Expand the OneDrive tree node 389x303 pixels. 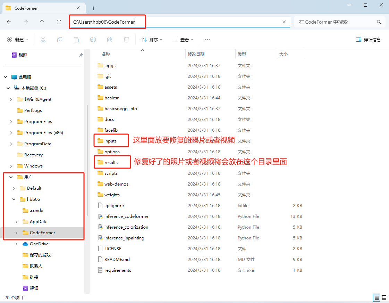(x=16, y=244)
